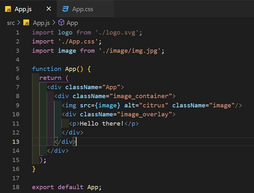Image resolution: width=254 pixels, height=193 pixels.
Task: Switch to the App.css tab
Action: tap(85, 9)
